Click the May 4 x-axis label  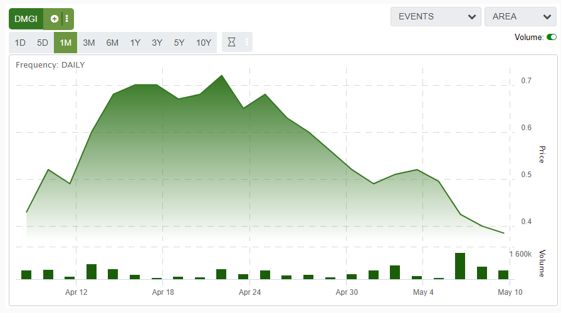click(x=423, y=292)
